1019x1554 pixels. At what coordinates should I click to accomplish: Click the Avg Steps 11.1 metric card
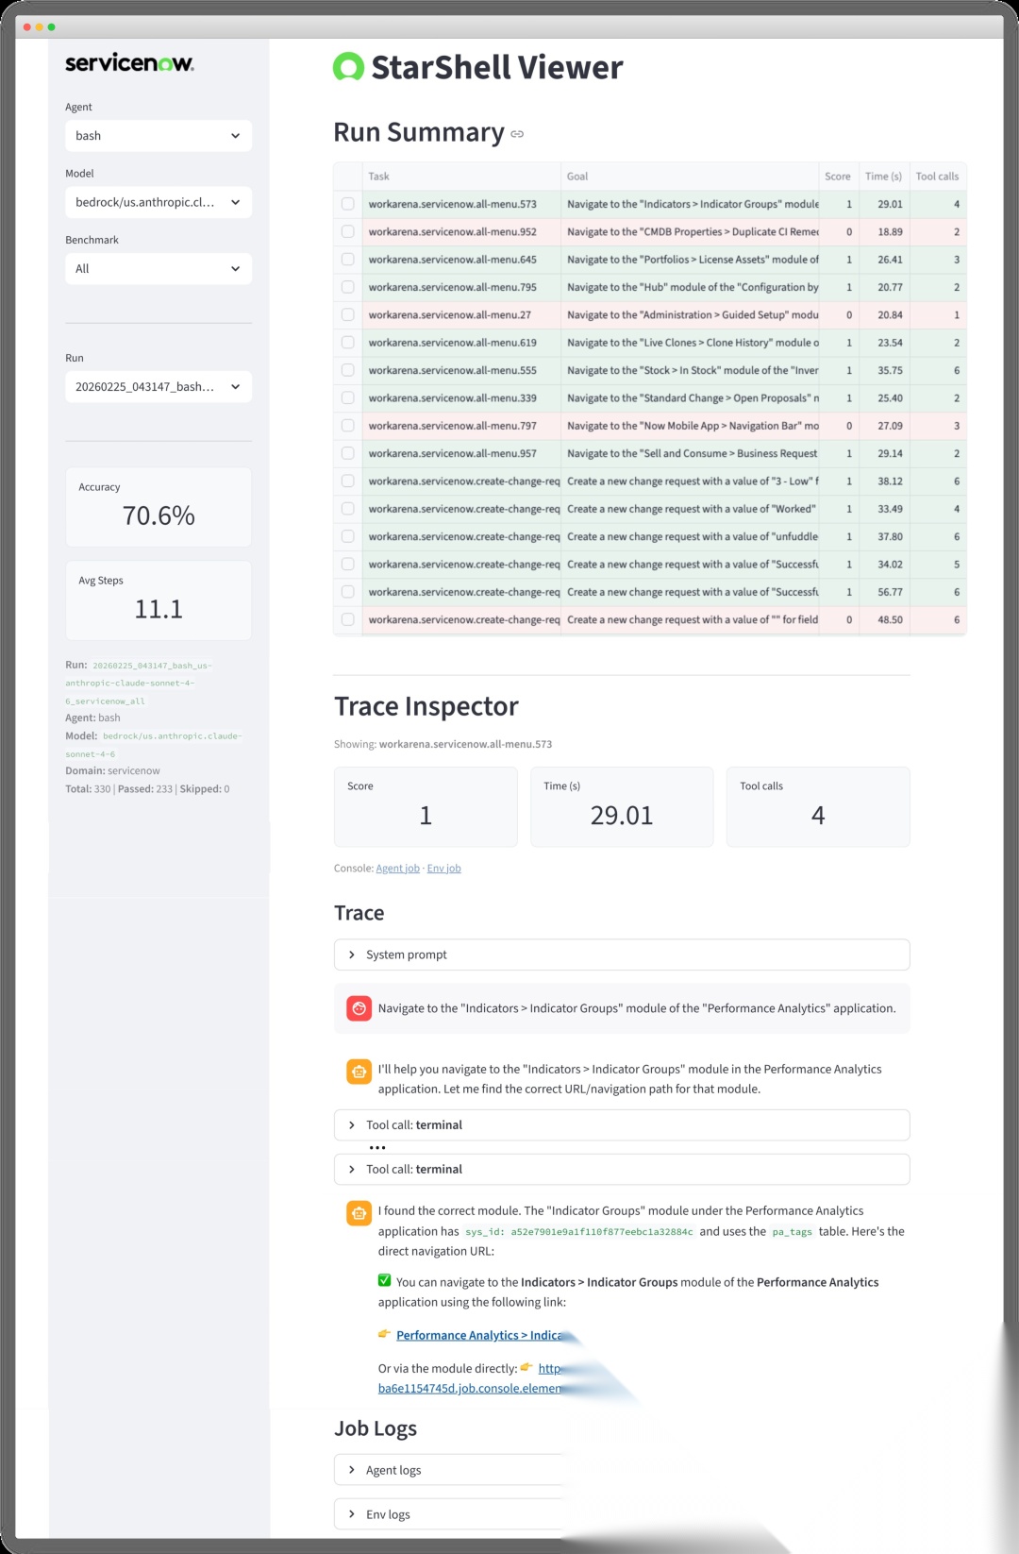[159, 600]
